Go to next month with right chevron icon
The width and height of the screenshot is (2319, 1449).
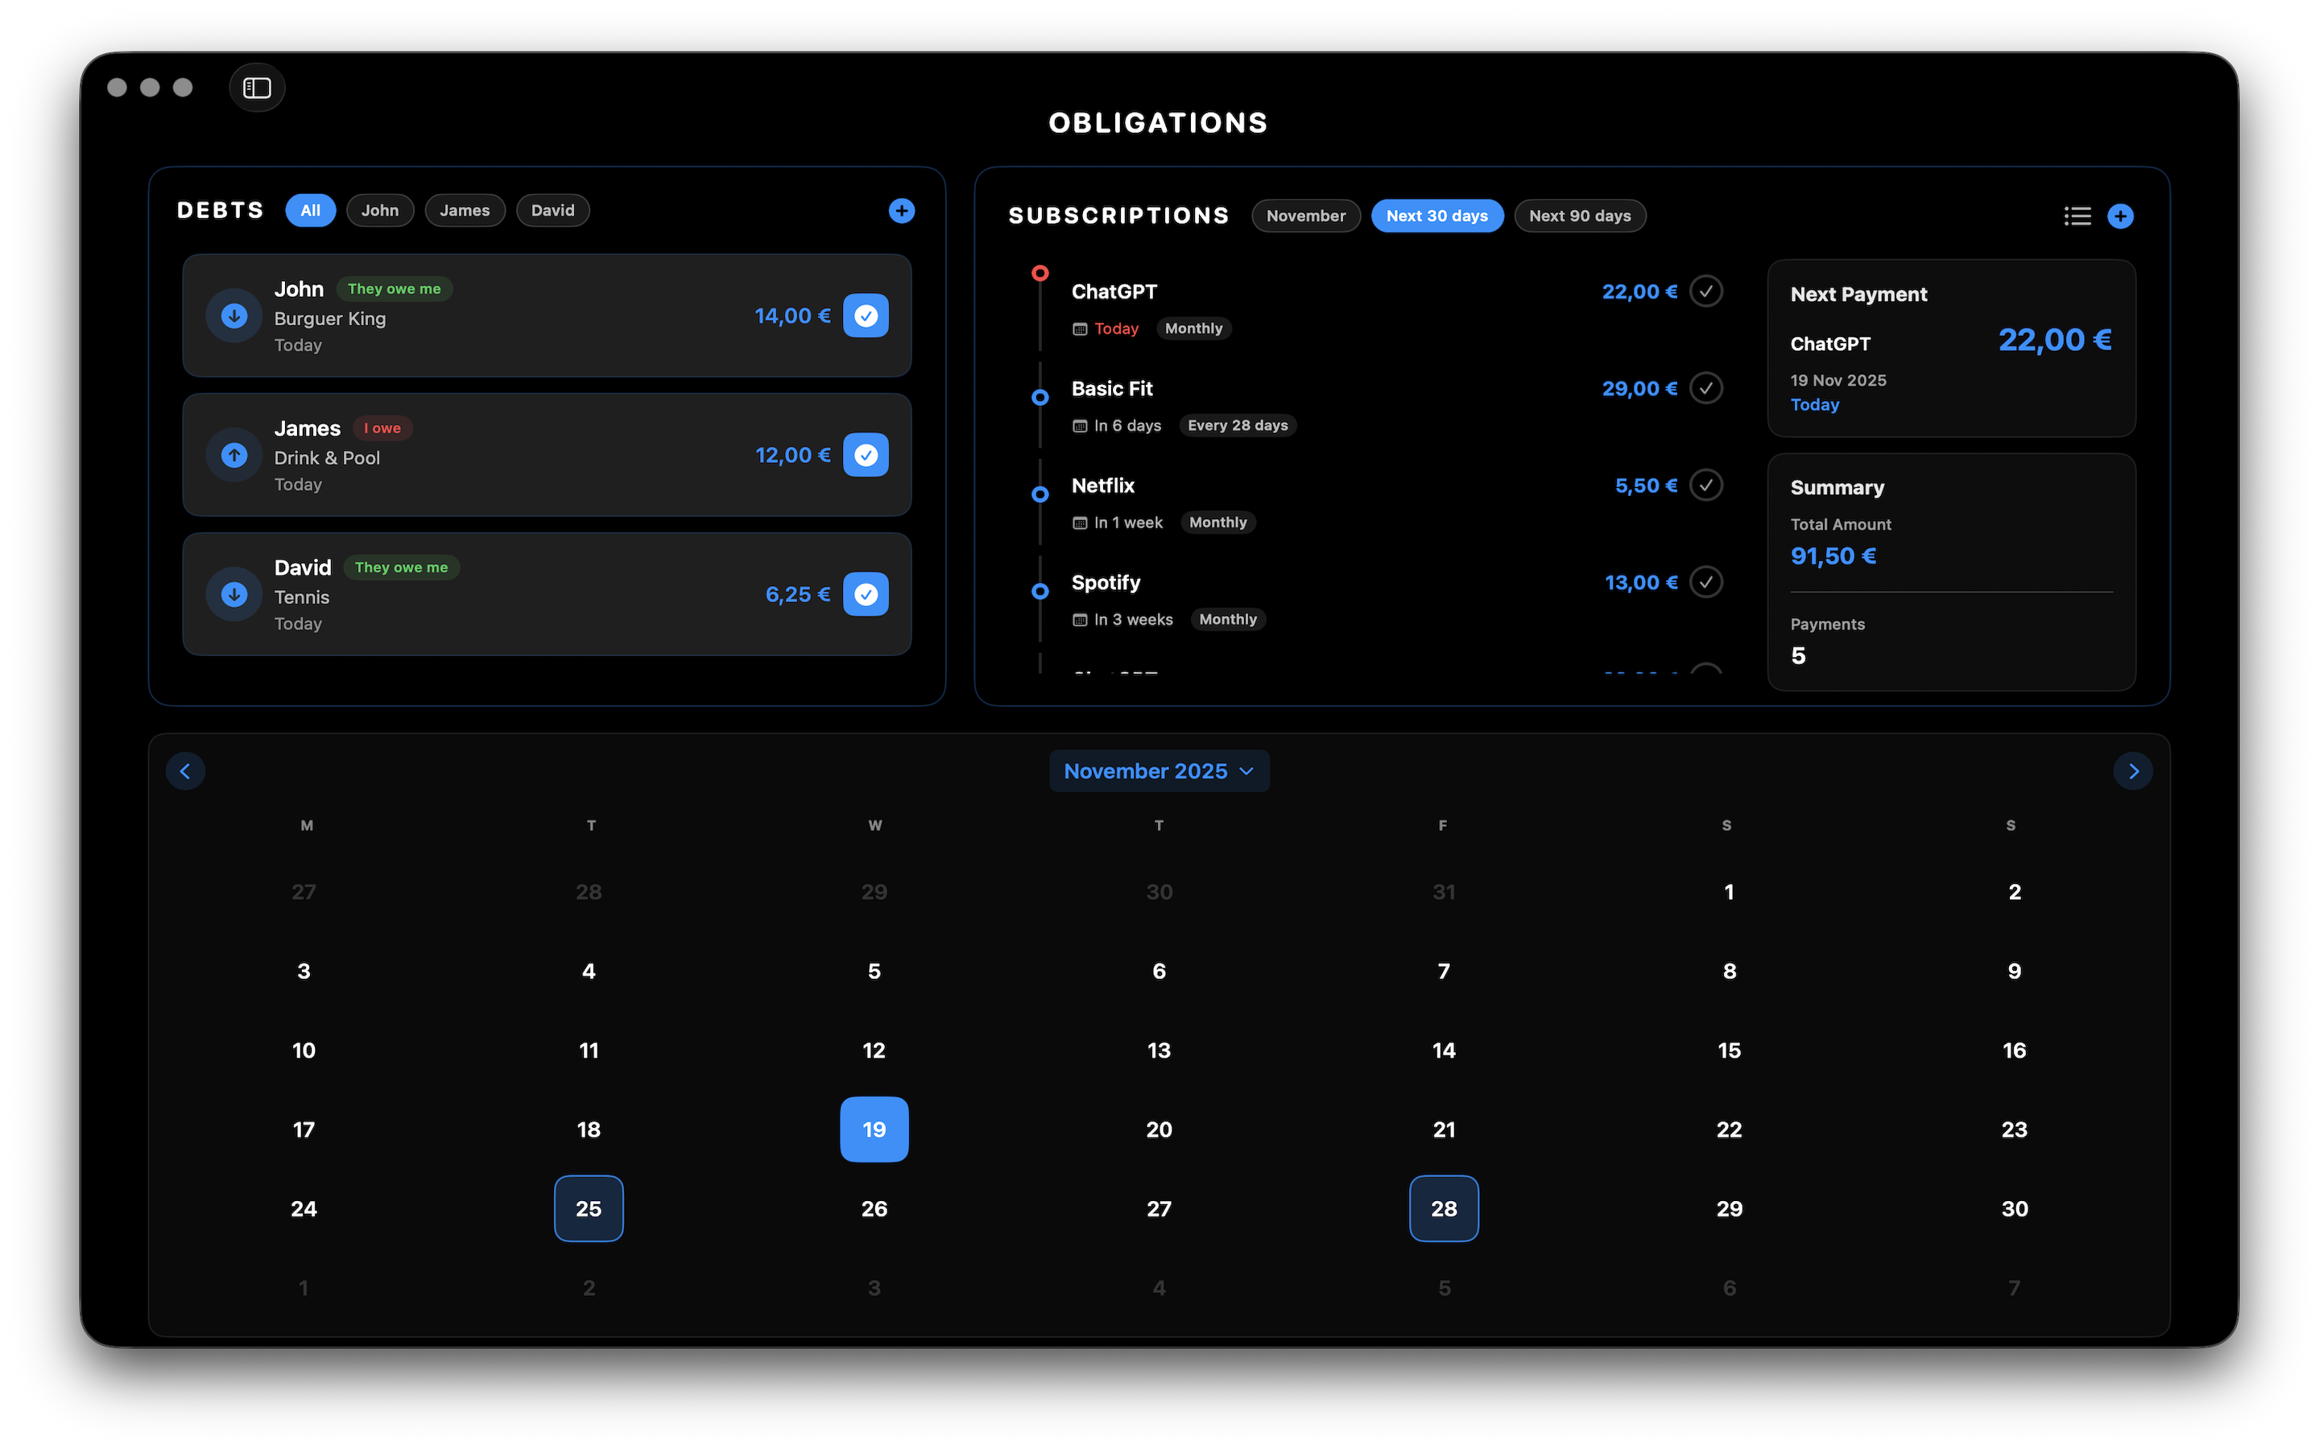click(x=2133, y=770)
